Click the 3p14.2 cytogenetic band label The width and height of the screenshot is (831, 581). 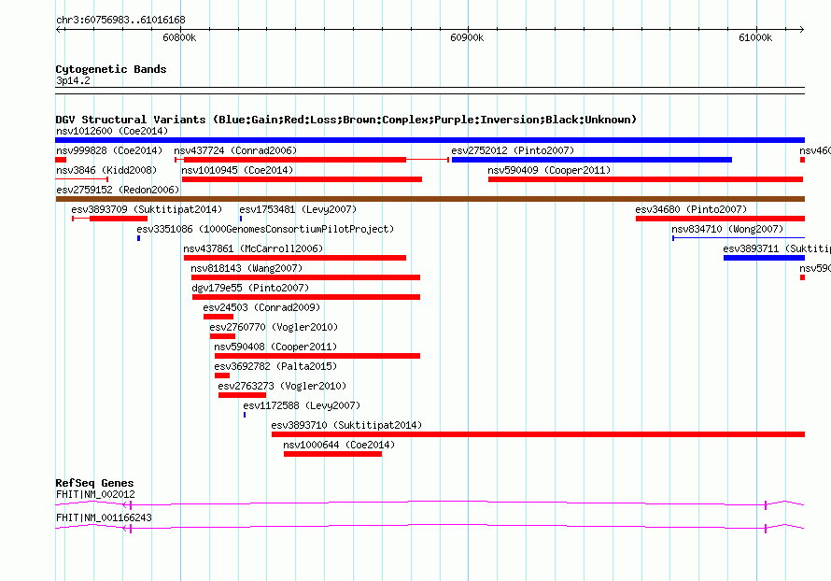pos(73,80)
